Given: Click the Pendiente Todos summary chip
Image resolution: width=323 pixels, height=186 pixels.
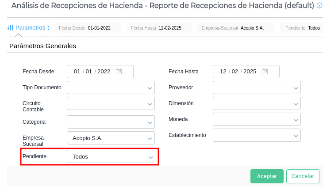Looking at the screenshot, I should coord(302,28).
